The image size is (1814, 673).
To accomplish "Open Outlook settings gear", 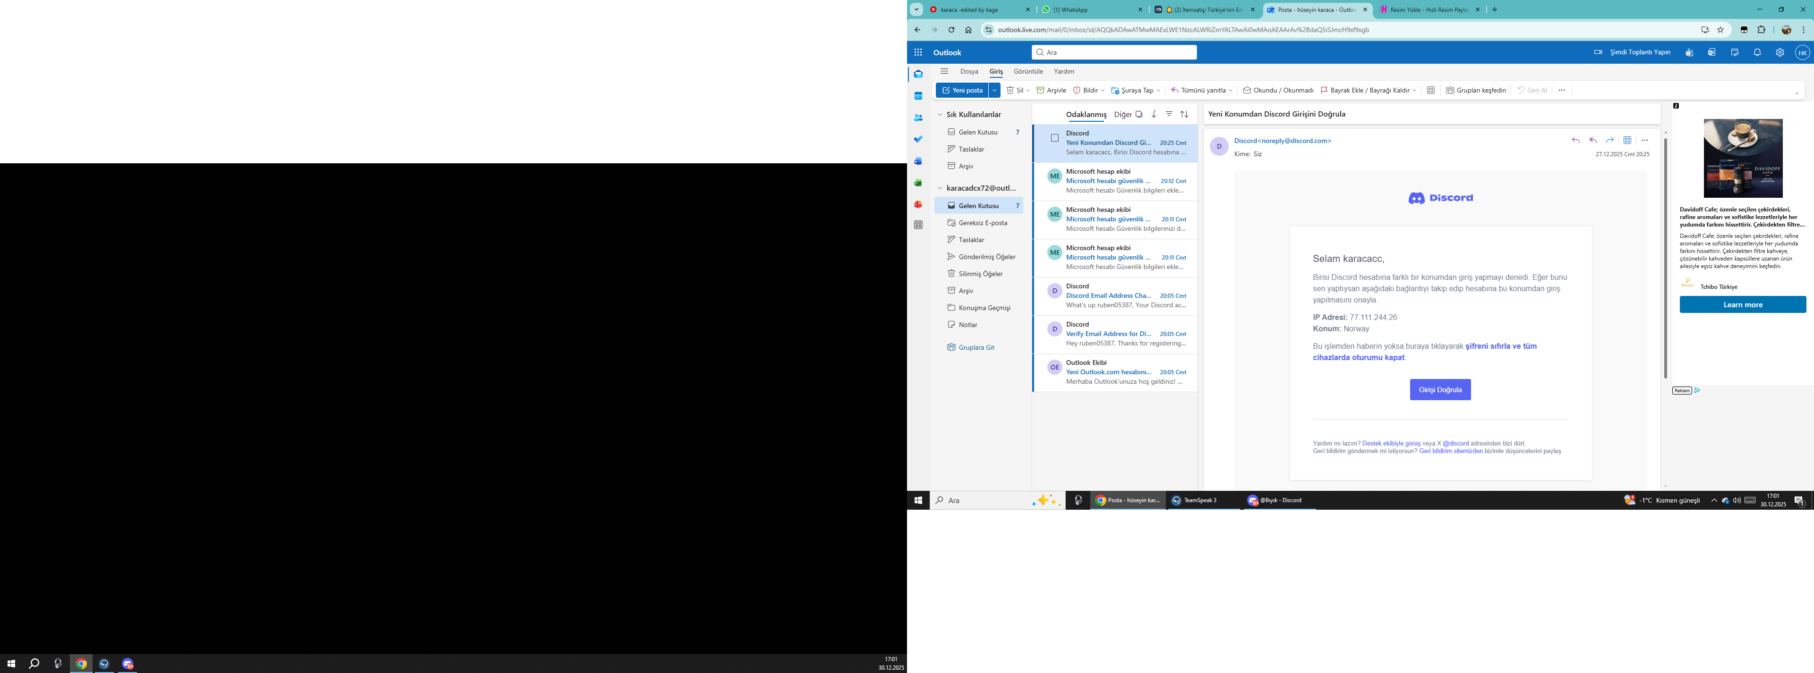I will [1780, 52].
